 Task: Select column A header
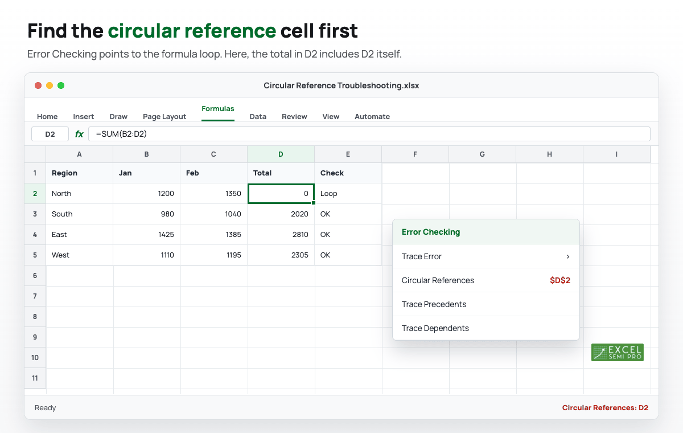pyautogui.click(x=79, y=154)
